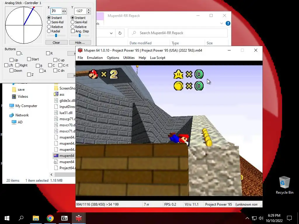The image size is (299, 224).
Task: Check the B button checkbox
Action: 38,66
